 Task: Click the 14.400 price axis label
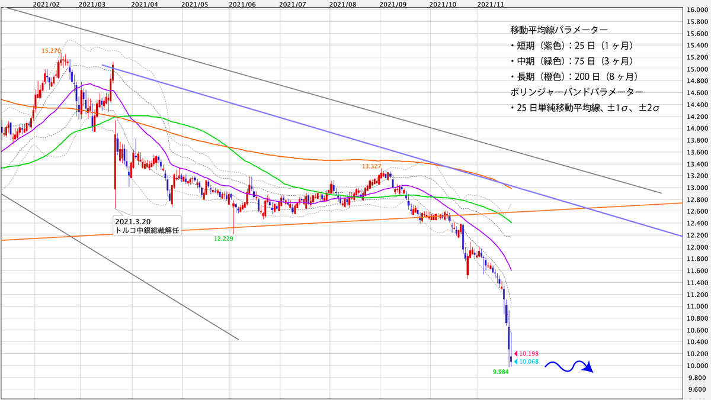coord(697,105)
